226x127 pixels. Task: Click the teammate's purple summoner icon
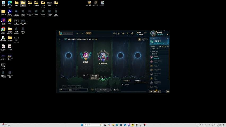pyautogui.click(x=86, y=56)
